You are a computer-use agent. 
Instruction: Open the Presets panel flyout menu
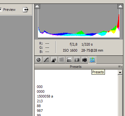pyautogui.click(x=120, y=67)
